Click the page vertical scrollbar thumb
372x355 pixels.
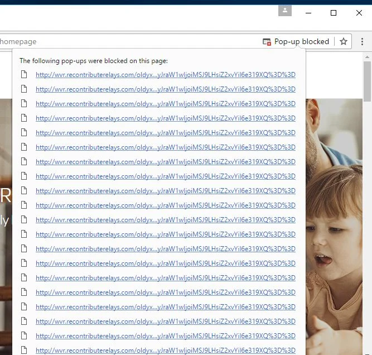pos(367,81)
